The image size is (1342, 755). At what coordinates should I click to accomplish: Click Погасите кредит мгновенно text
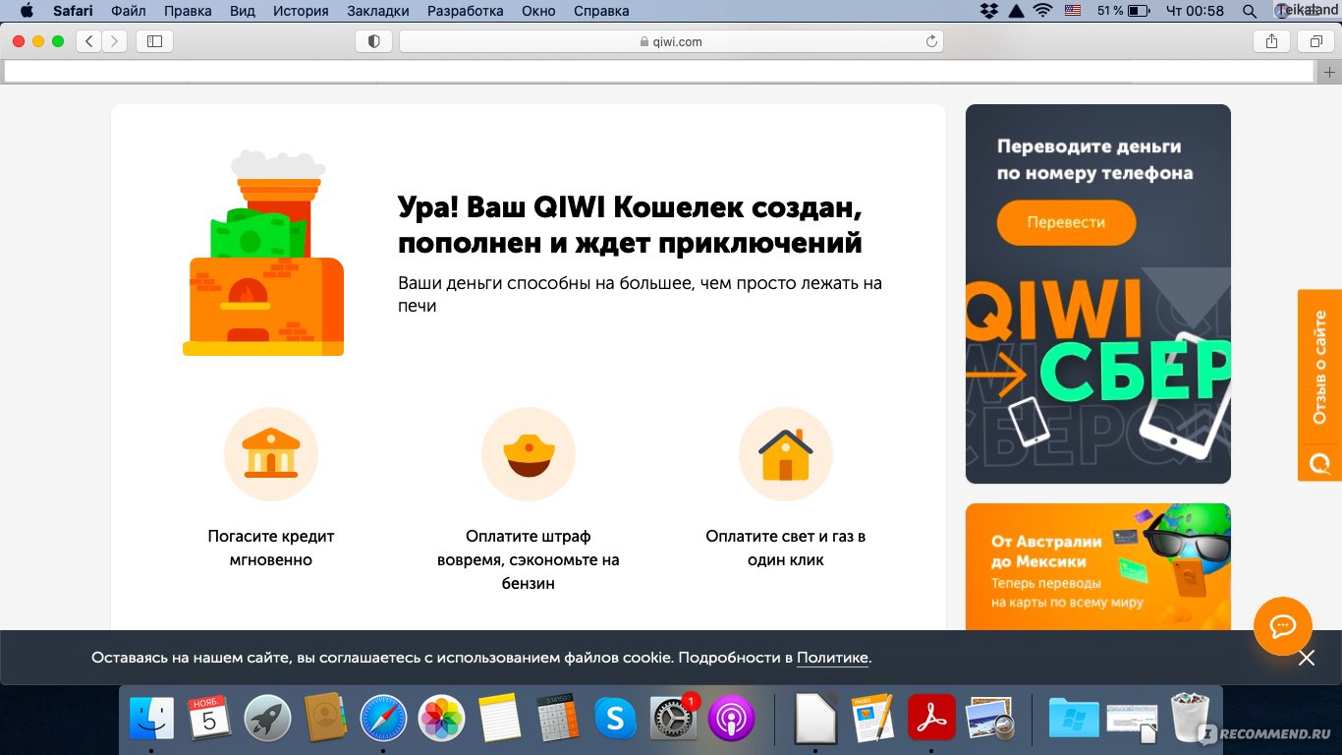[271, 549]
